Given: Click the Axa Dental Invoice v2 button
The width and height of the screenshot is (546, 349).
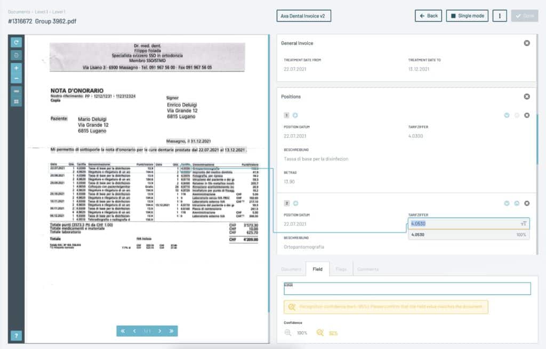Looking at the screenshot, I should click(x=303, y=16).
